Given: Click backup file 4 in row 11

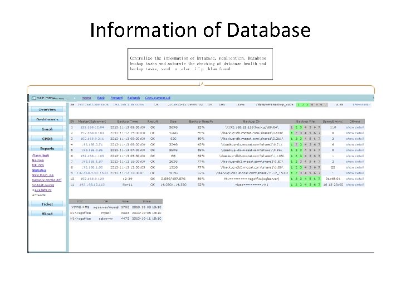Looking at the screenshot, I should (x=305, y=185).
